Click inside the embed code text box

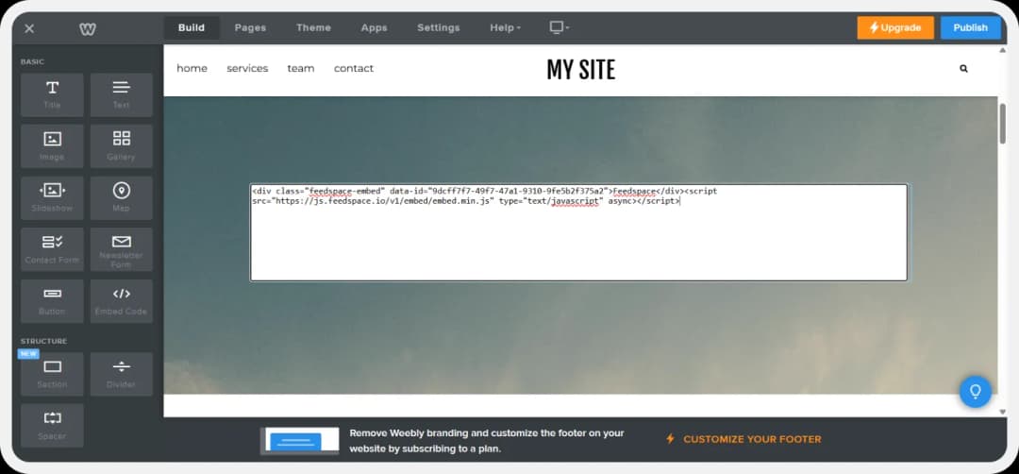[578, 233]
